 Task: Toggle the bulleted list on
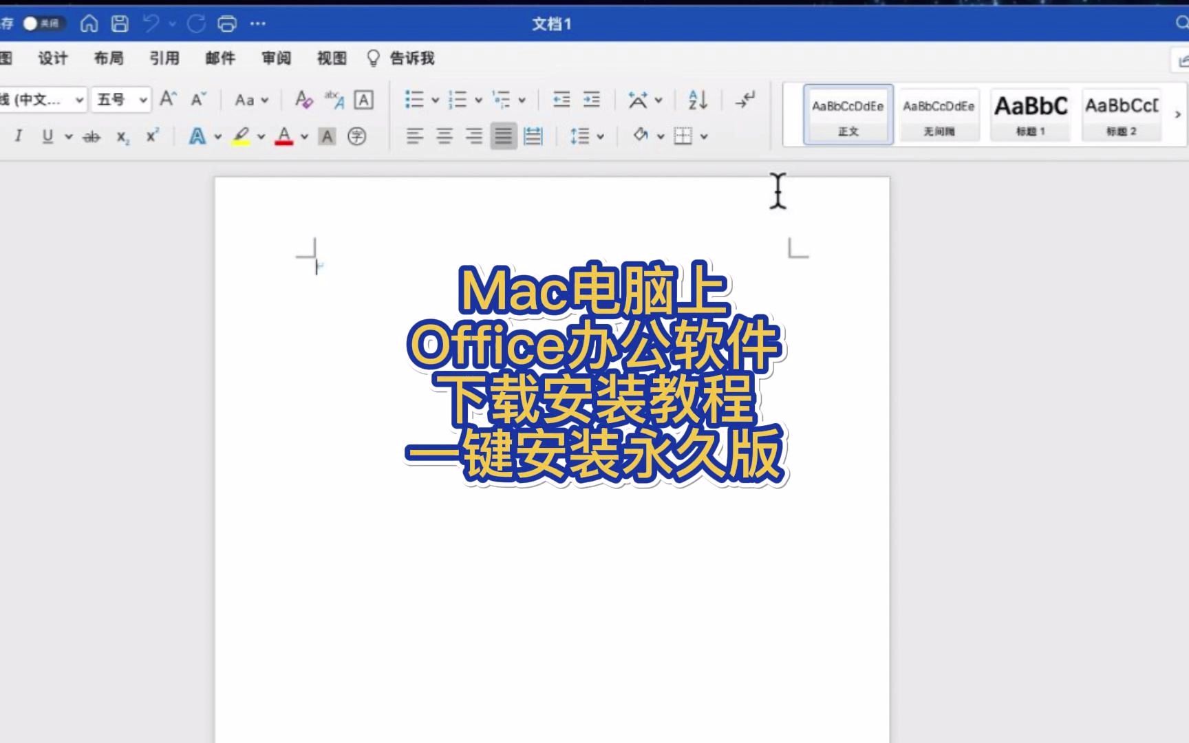pos(414,100)
